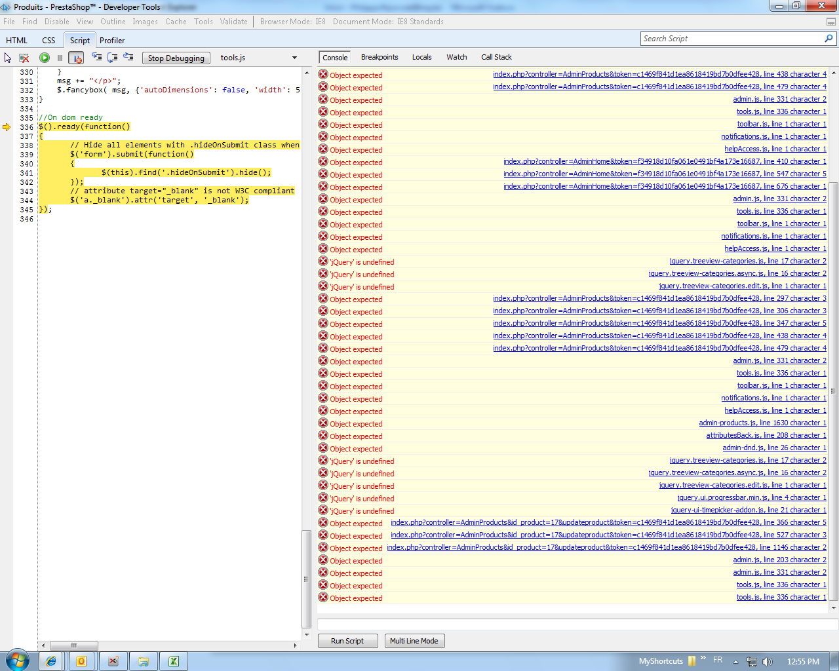839x671 pixels.
Task: Click the Step Into icon
Action: 96,58
